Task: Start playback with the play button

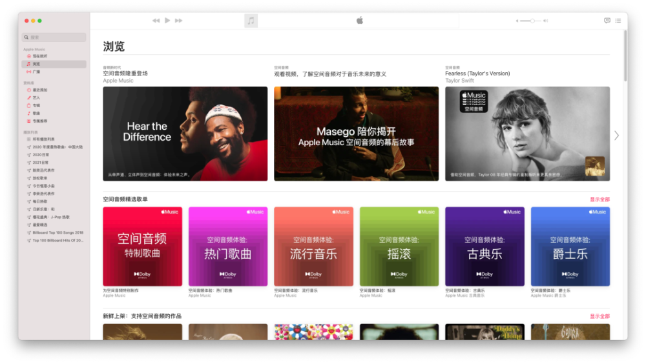Action: click(167, 20)
